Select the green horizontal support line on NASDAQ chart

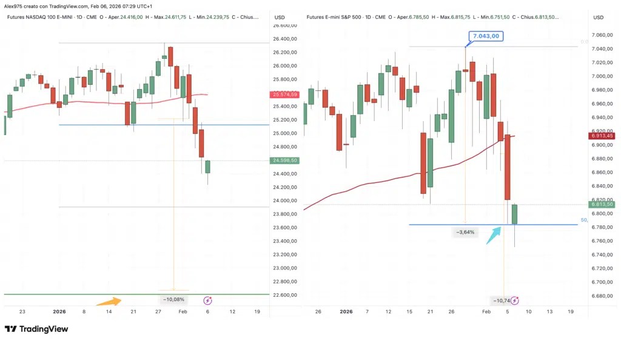[136, 294]
